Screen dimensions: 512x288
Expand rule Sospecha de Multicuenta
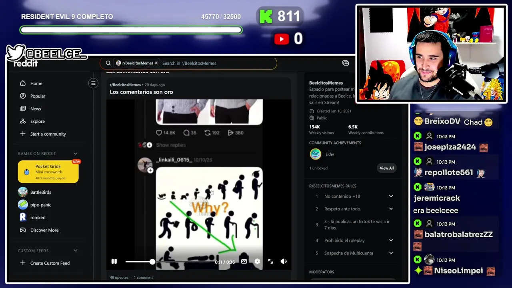tap(391, 253)
